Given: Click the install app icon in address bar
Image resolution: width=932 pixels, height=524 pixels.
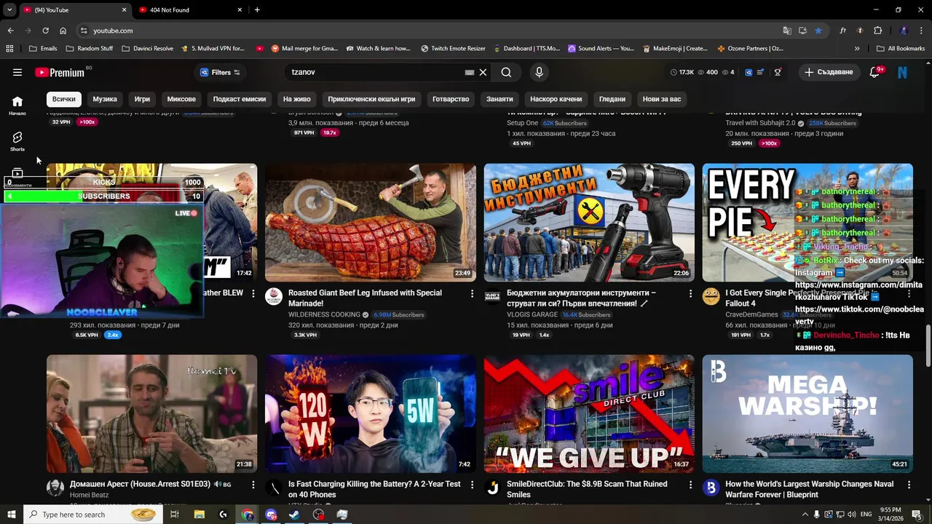Looking at the screenshot, I should pos(802,31).
